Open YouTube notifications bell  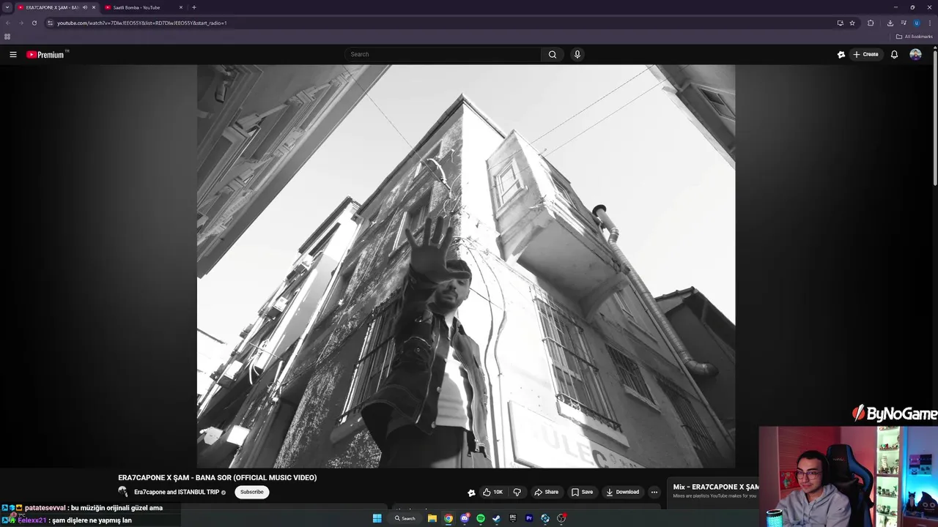tap(894, 54)
